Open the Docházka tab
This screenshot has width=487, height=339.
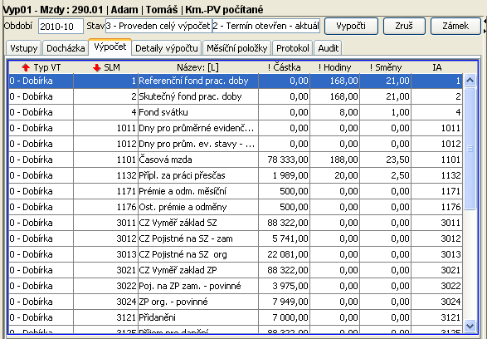pyautogui.click(x=66, y=48)
